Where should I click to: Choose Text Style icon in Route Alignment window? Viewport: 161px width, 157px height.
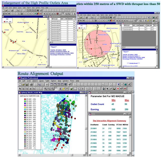tap(129, 84)
